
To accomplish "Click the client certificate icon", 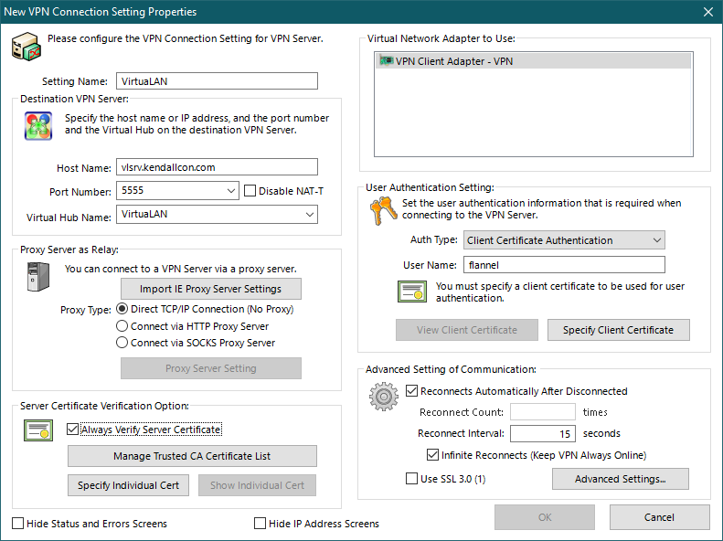I will 412,292.
